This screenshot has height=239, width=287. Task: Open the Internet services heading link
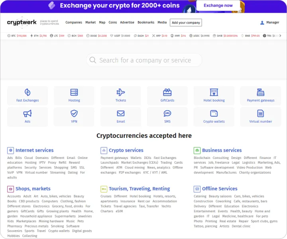point(34,150)
